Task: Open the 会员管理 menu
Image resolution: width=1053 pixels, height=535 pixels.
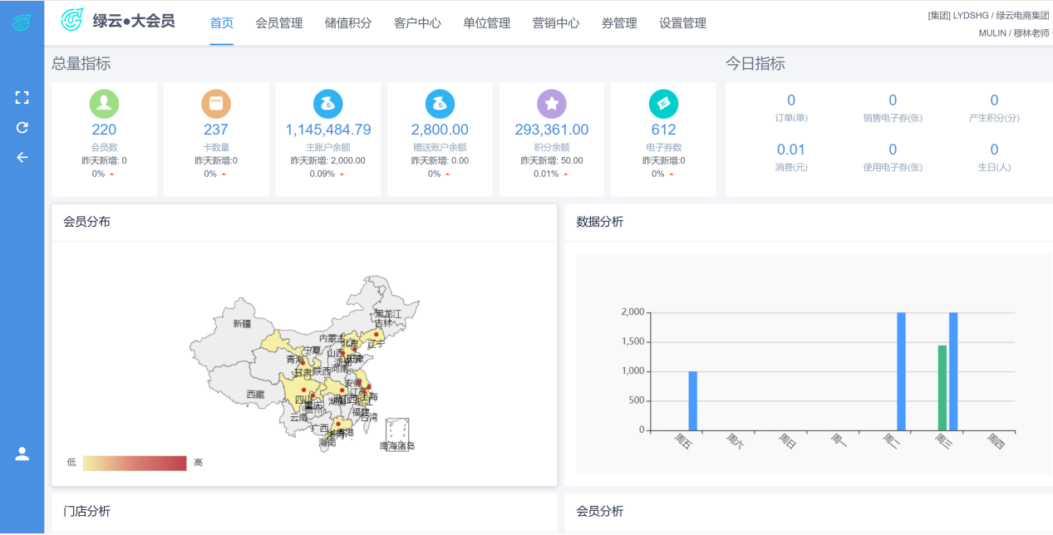Action: point(279,23)
